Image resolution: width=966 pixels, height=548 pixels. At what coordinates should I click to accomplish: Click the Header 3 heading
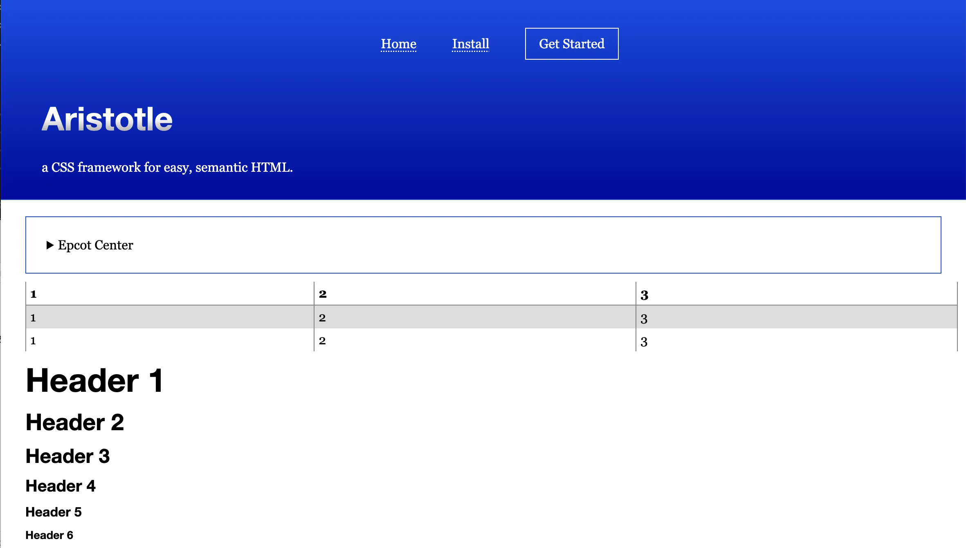67,456
